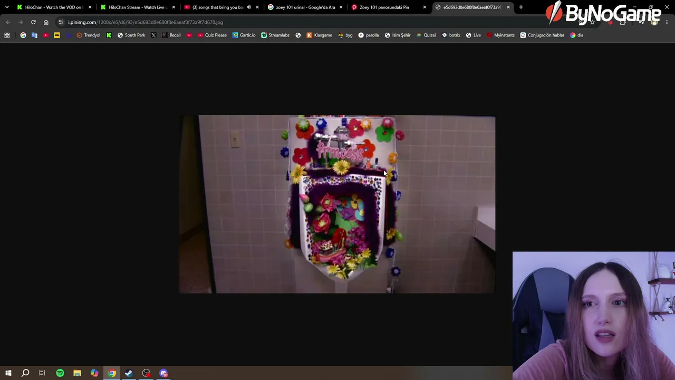Open Copilot from the taskbar
675x380 pixels.
pyautogui.click(x=94, y=373)
